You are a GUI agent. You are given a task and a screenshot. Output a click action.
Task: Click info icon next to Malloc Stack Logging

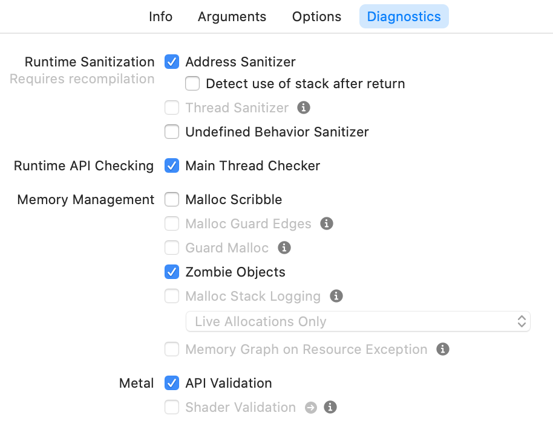pos(336,297)
